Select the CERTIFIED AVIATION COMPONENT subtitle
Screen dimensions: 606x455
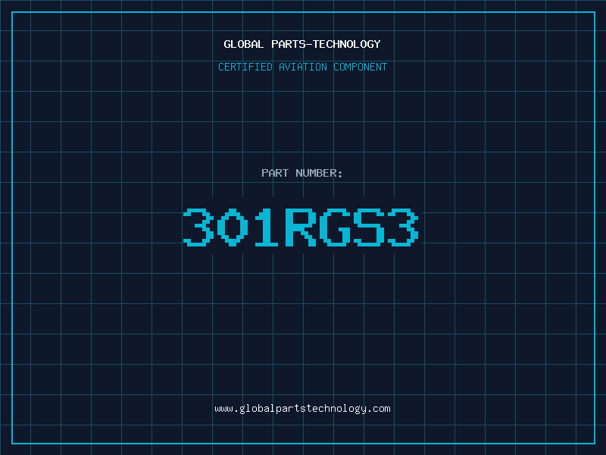[x=302, y=67]
